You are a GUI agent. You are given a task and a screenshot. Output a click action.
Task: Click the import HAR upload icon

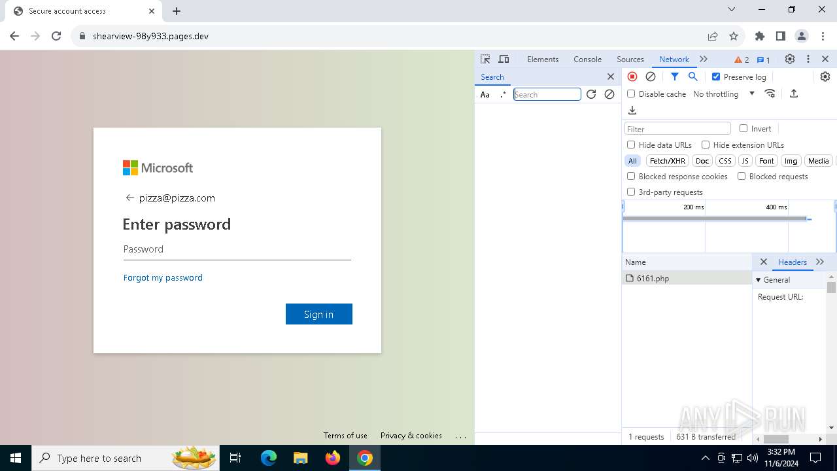pos(794,94)
